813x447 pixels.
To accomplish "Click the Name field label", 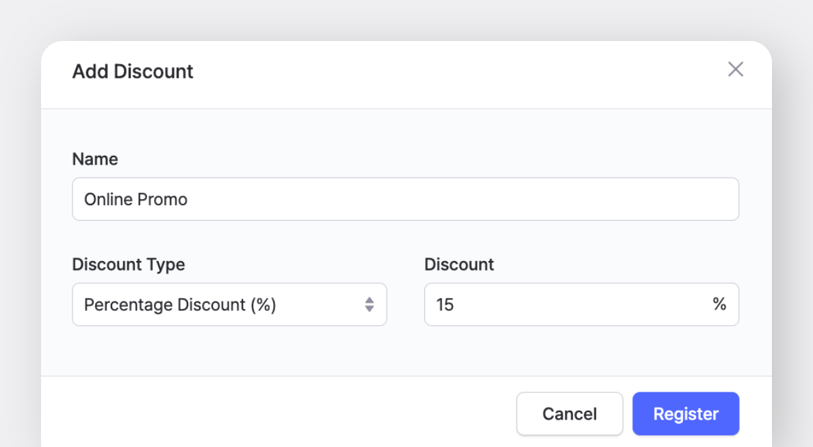I will pos(95,159).
